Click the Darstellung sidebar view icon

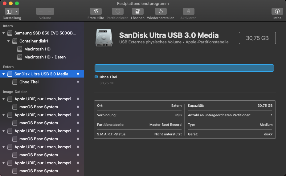[9, 11]
